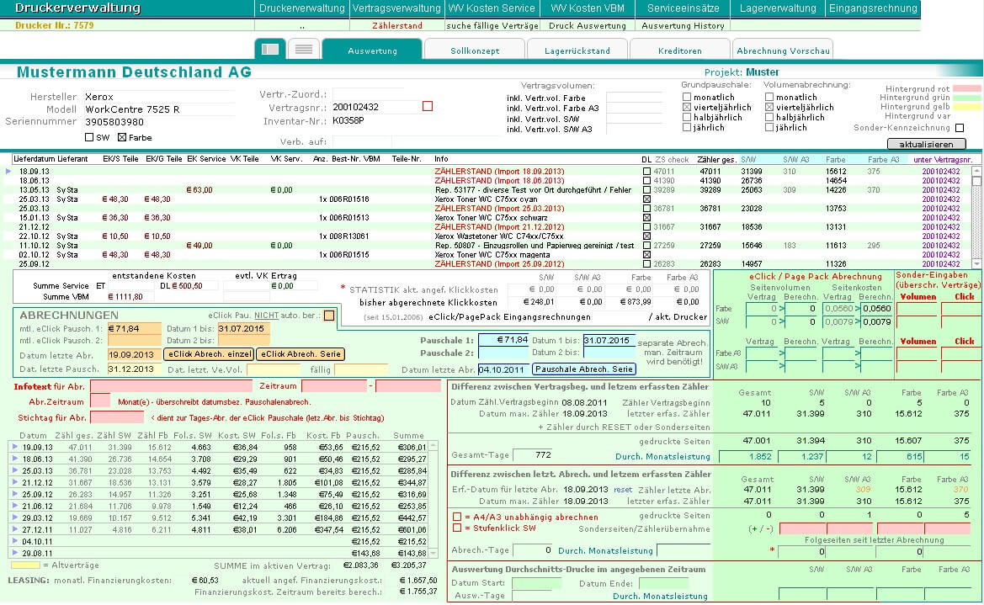Click the aktualisieren button
This screenshot has width=984, height=605.
[926, 144]
